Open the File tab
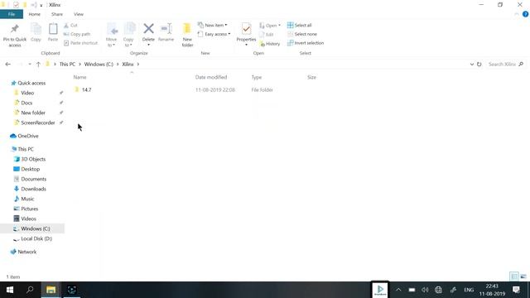Image resolution: width=530 pixels, height=298 pixels. tap(12, 14)
